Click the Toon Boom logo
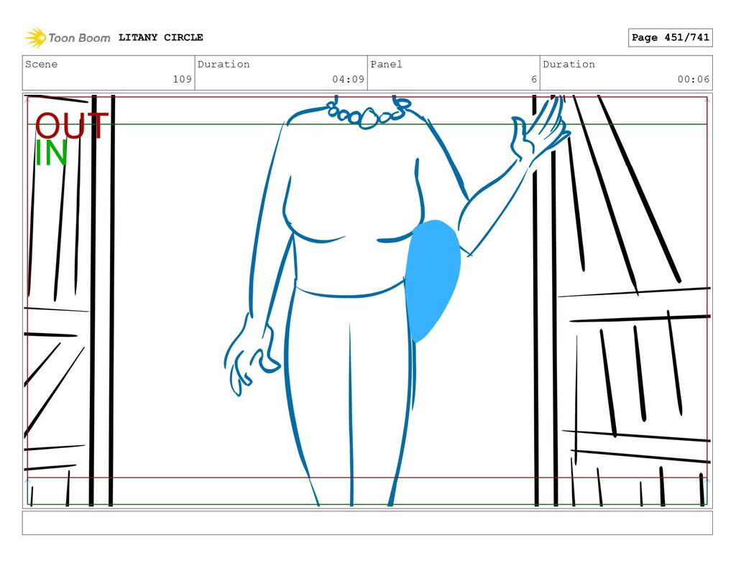The image size is (736, 568). coord(68,37)
